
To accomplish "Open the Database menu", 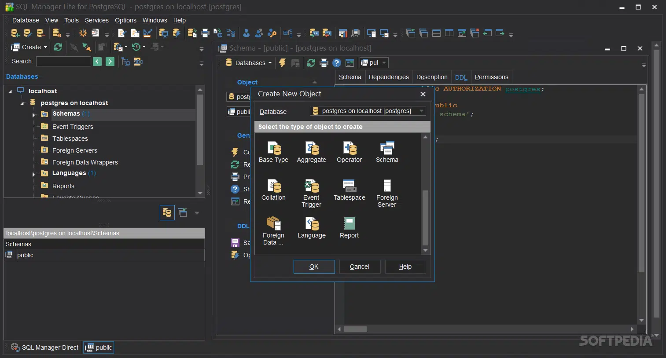I will (26, 20).
